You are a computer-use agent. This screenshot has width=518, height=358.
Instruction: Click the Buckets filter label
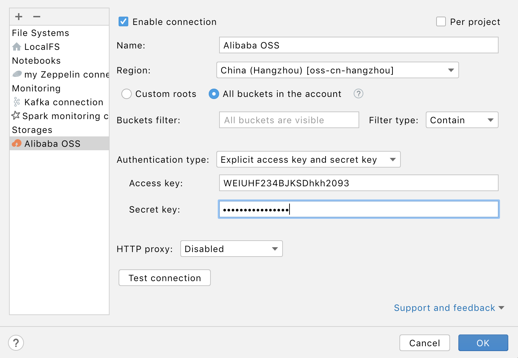[x=148, y=120]
